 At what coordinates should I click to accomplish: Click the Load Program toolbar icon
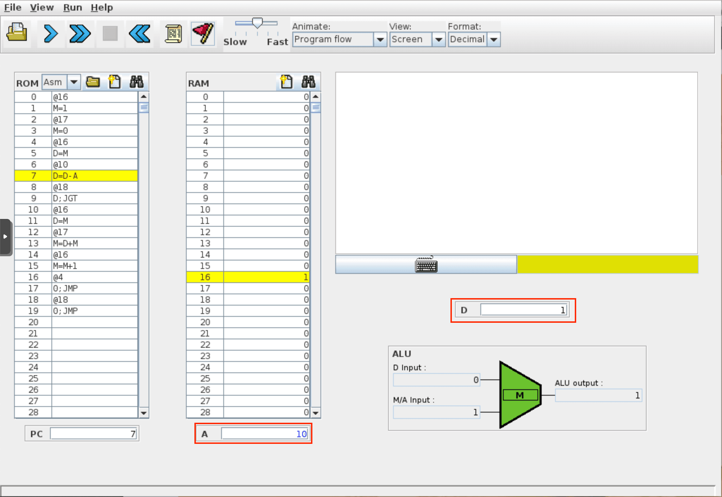tap(17, 33)
